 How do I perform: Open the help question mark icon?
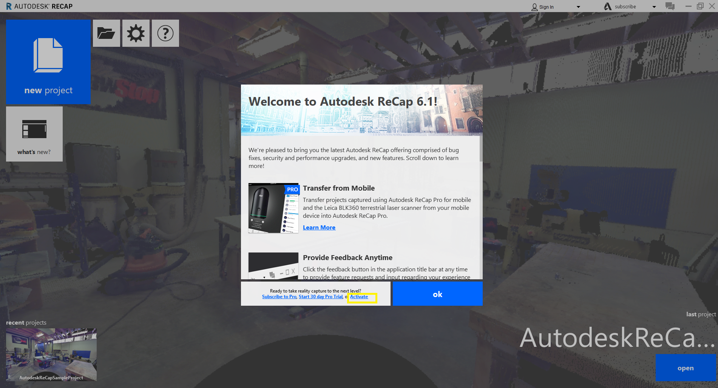165,33
